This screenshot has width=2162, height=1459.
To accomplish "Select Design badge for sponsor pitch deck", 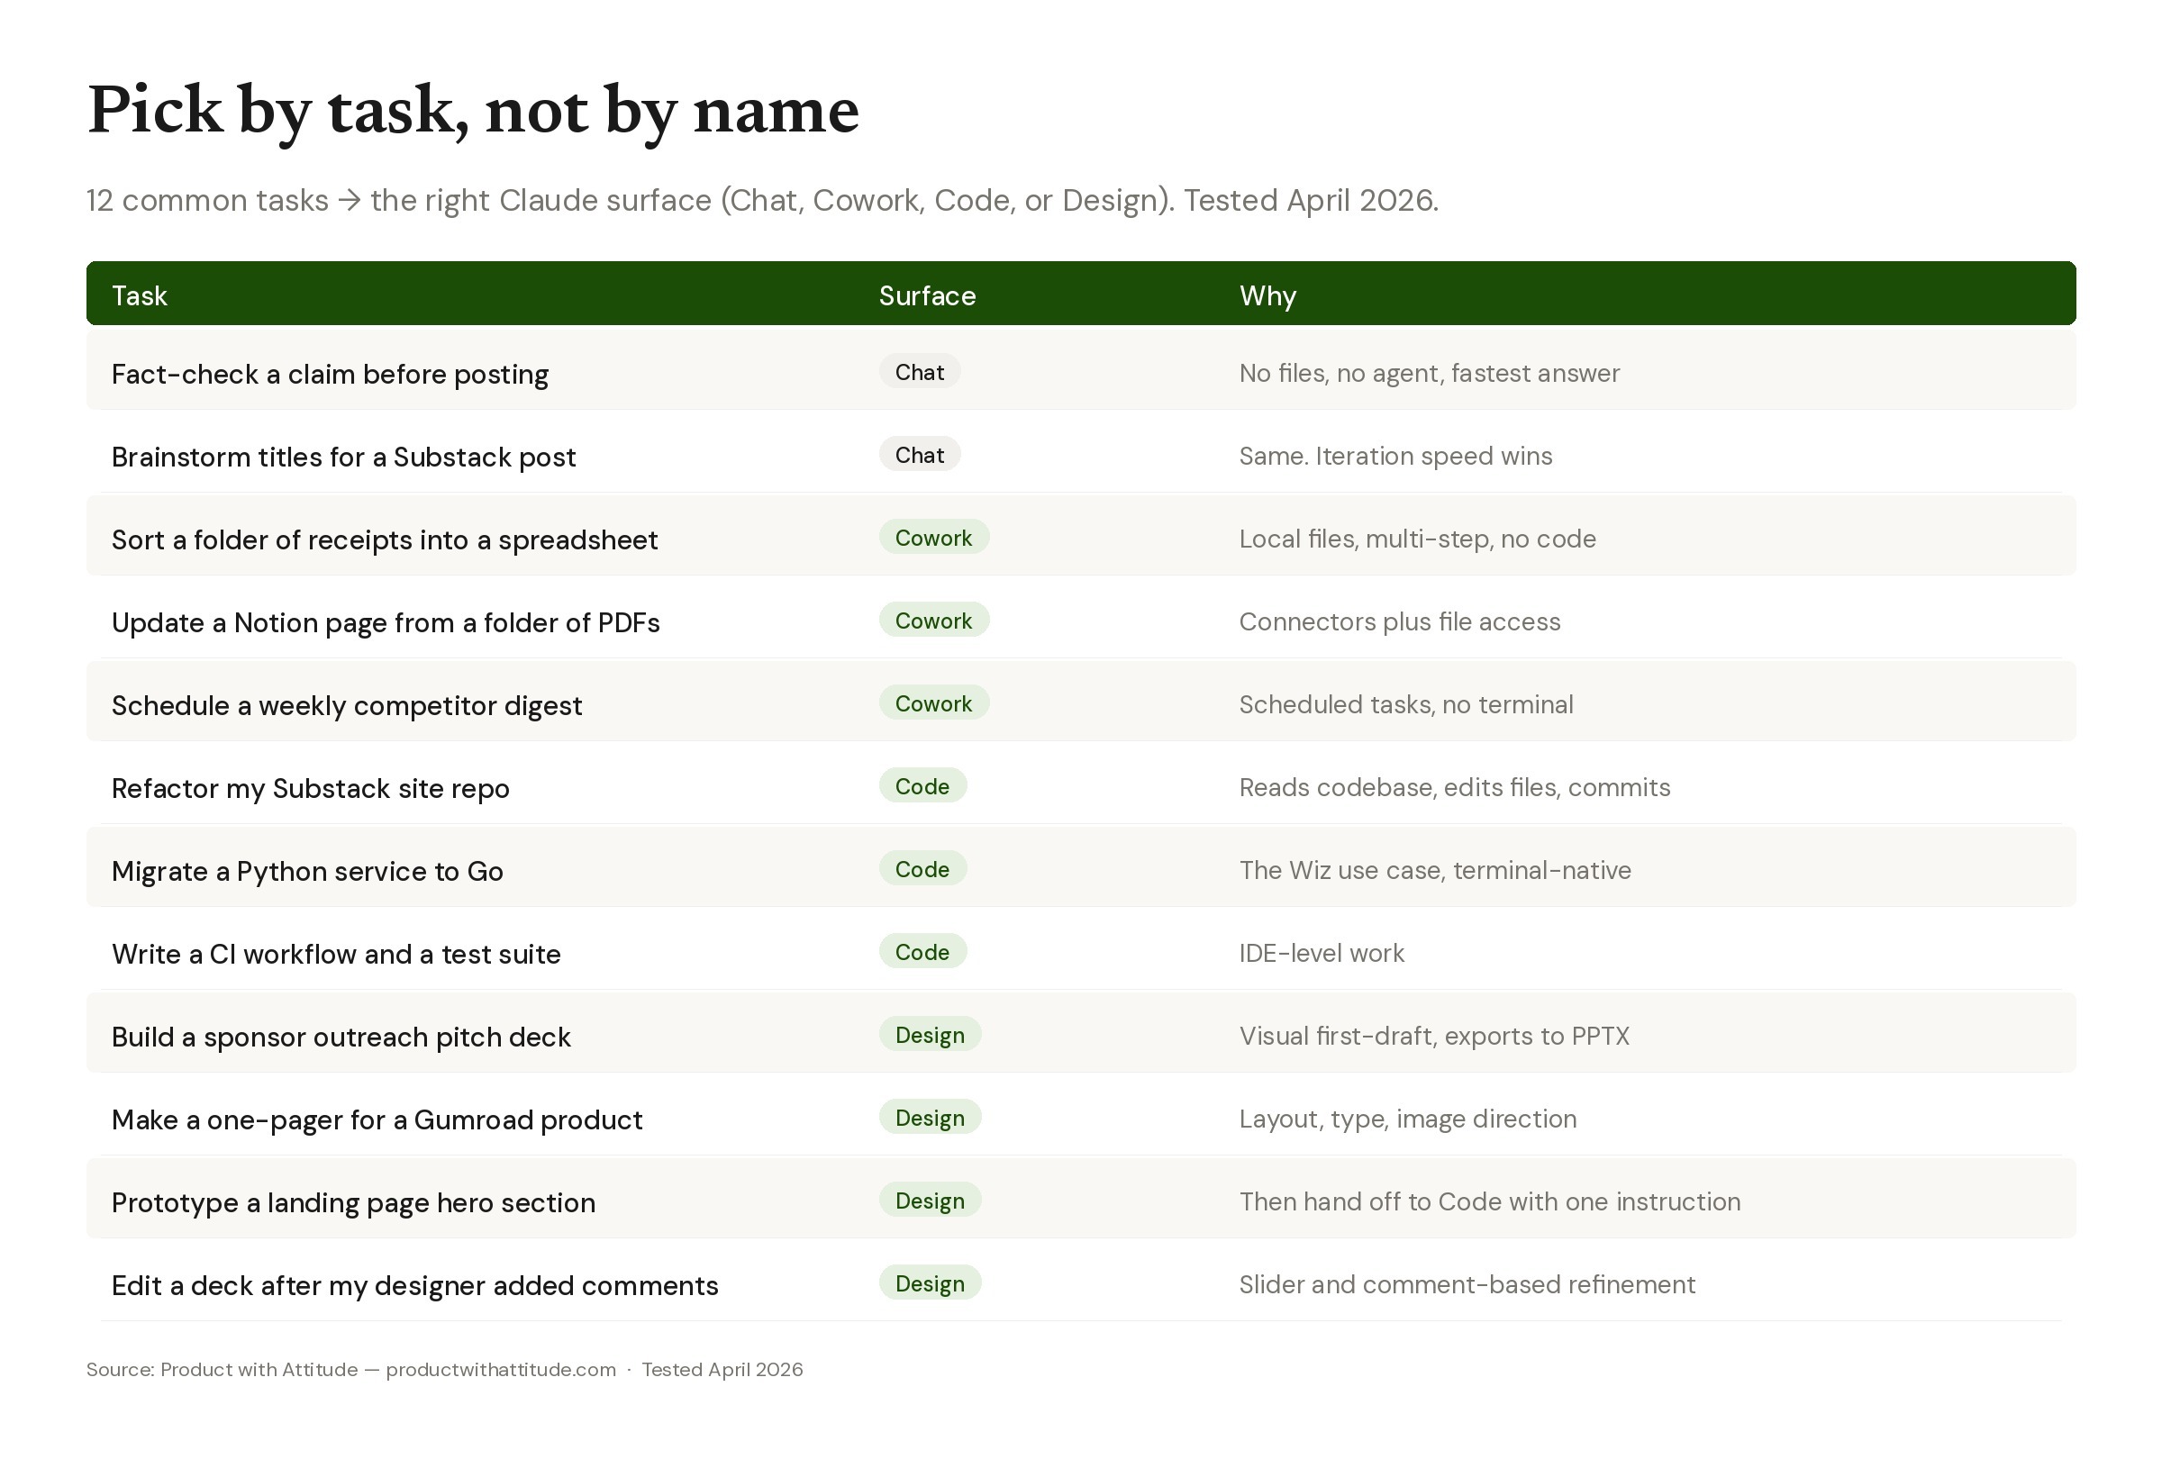I will pyautogui.click(x=930, y=1034).
